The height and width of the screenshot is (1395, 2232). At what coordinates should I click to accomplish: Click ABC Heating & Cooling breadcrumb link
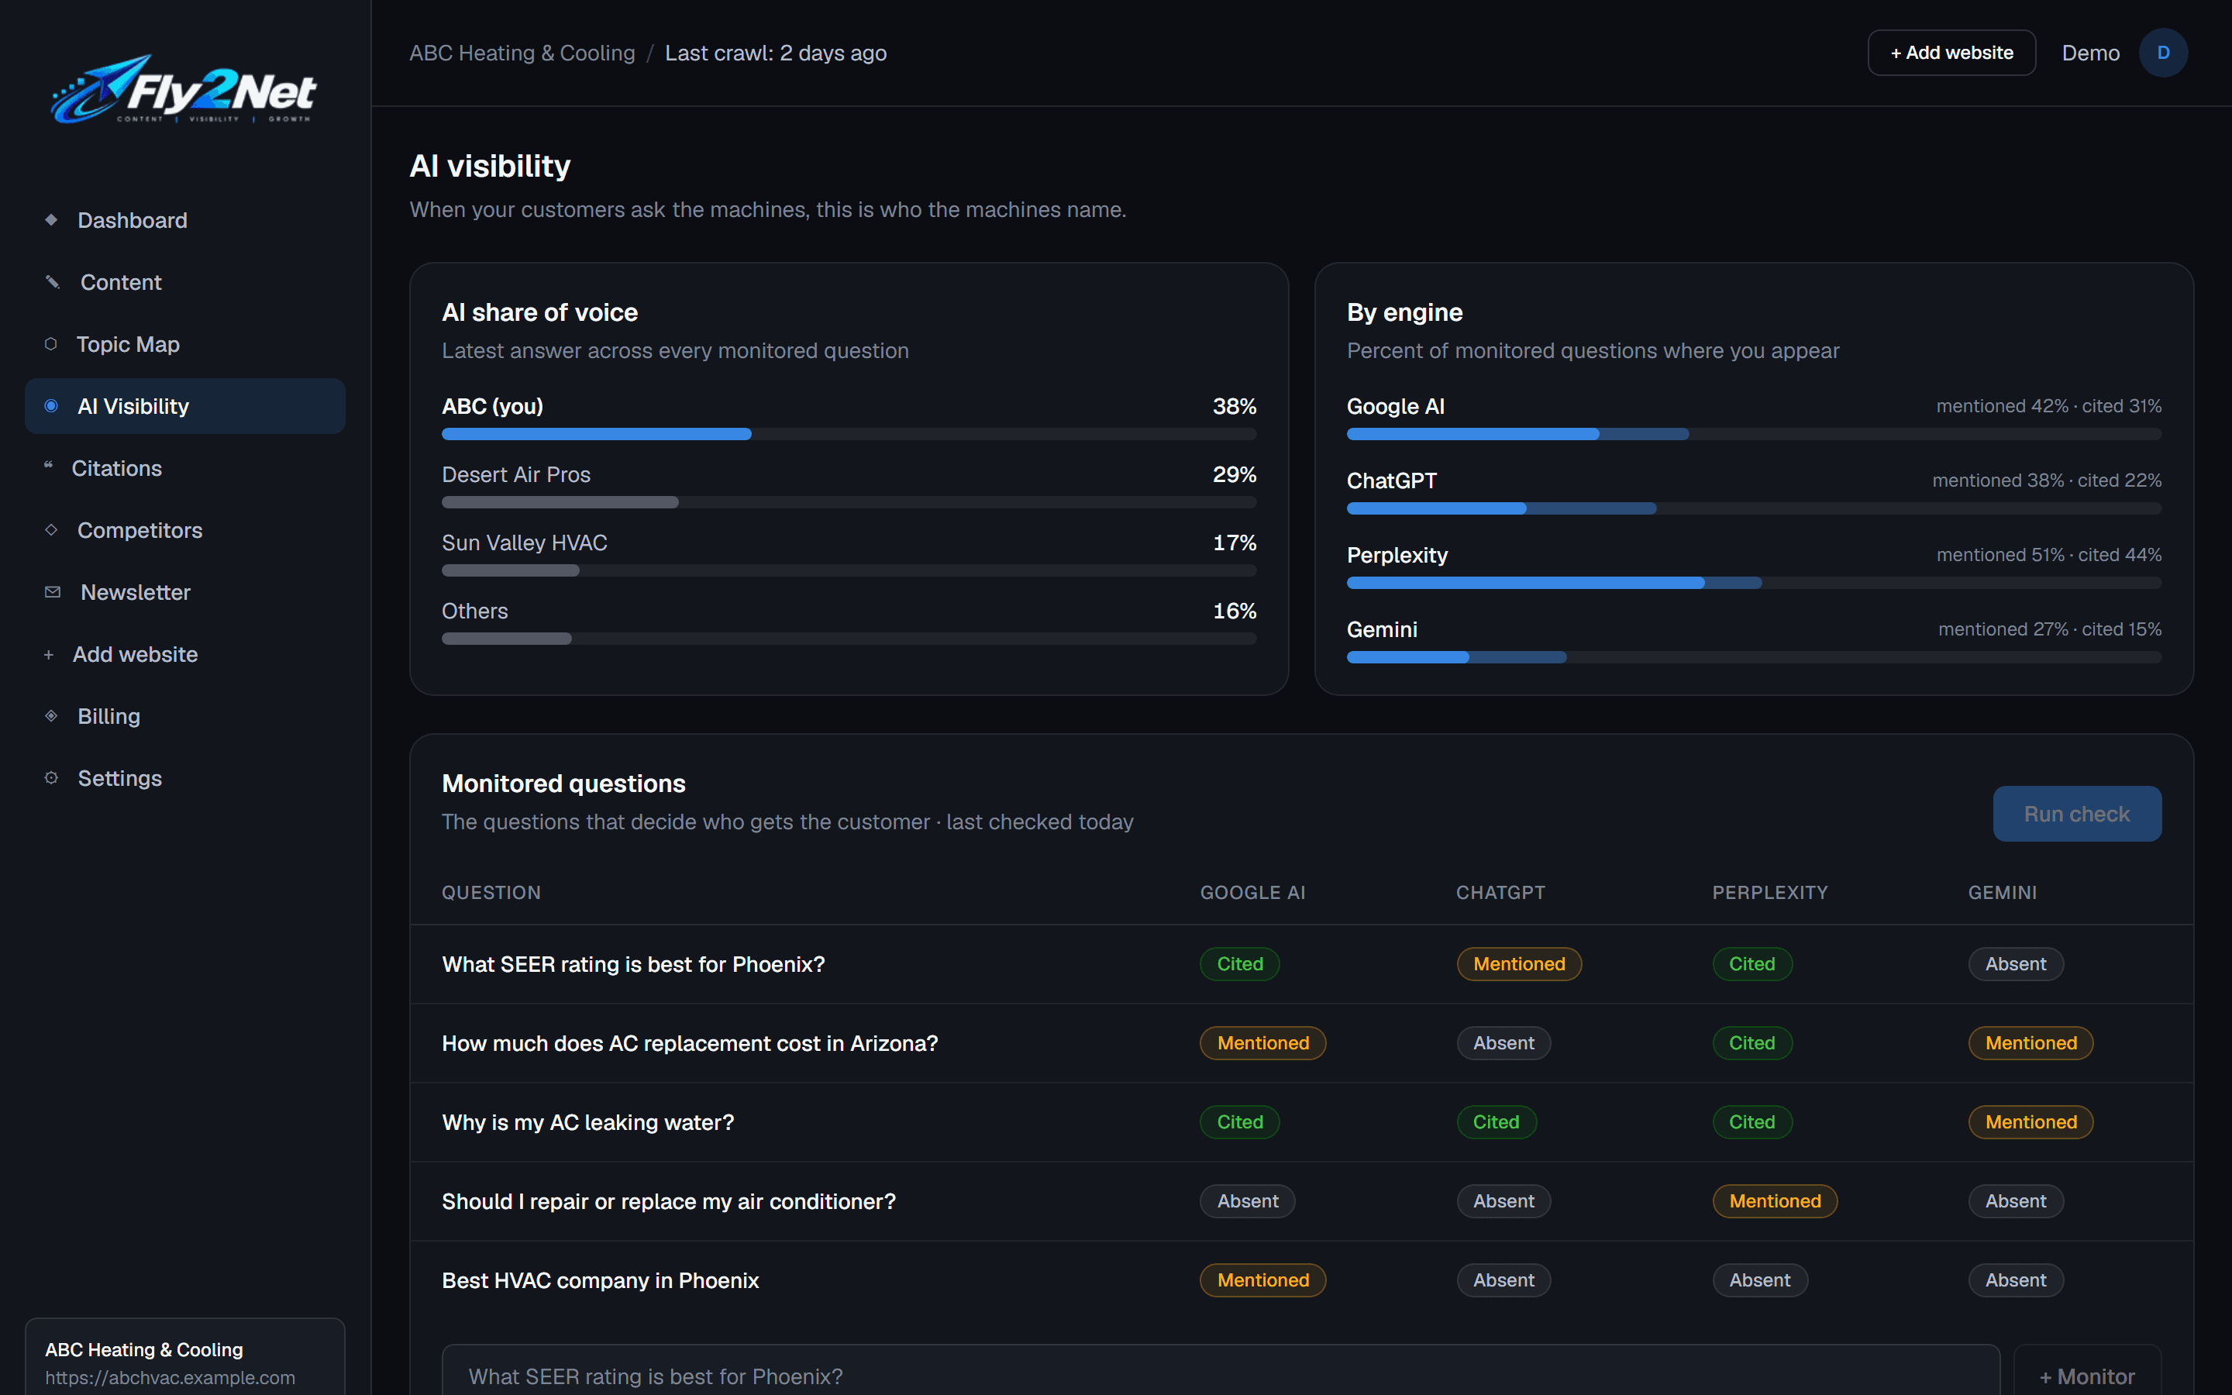522,53
